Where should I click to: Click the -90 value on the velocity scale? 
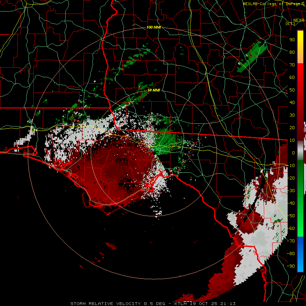pos(291,266)
